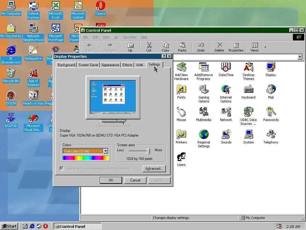Select the Notepad++ desktop shortcut

tap(33, 53)
